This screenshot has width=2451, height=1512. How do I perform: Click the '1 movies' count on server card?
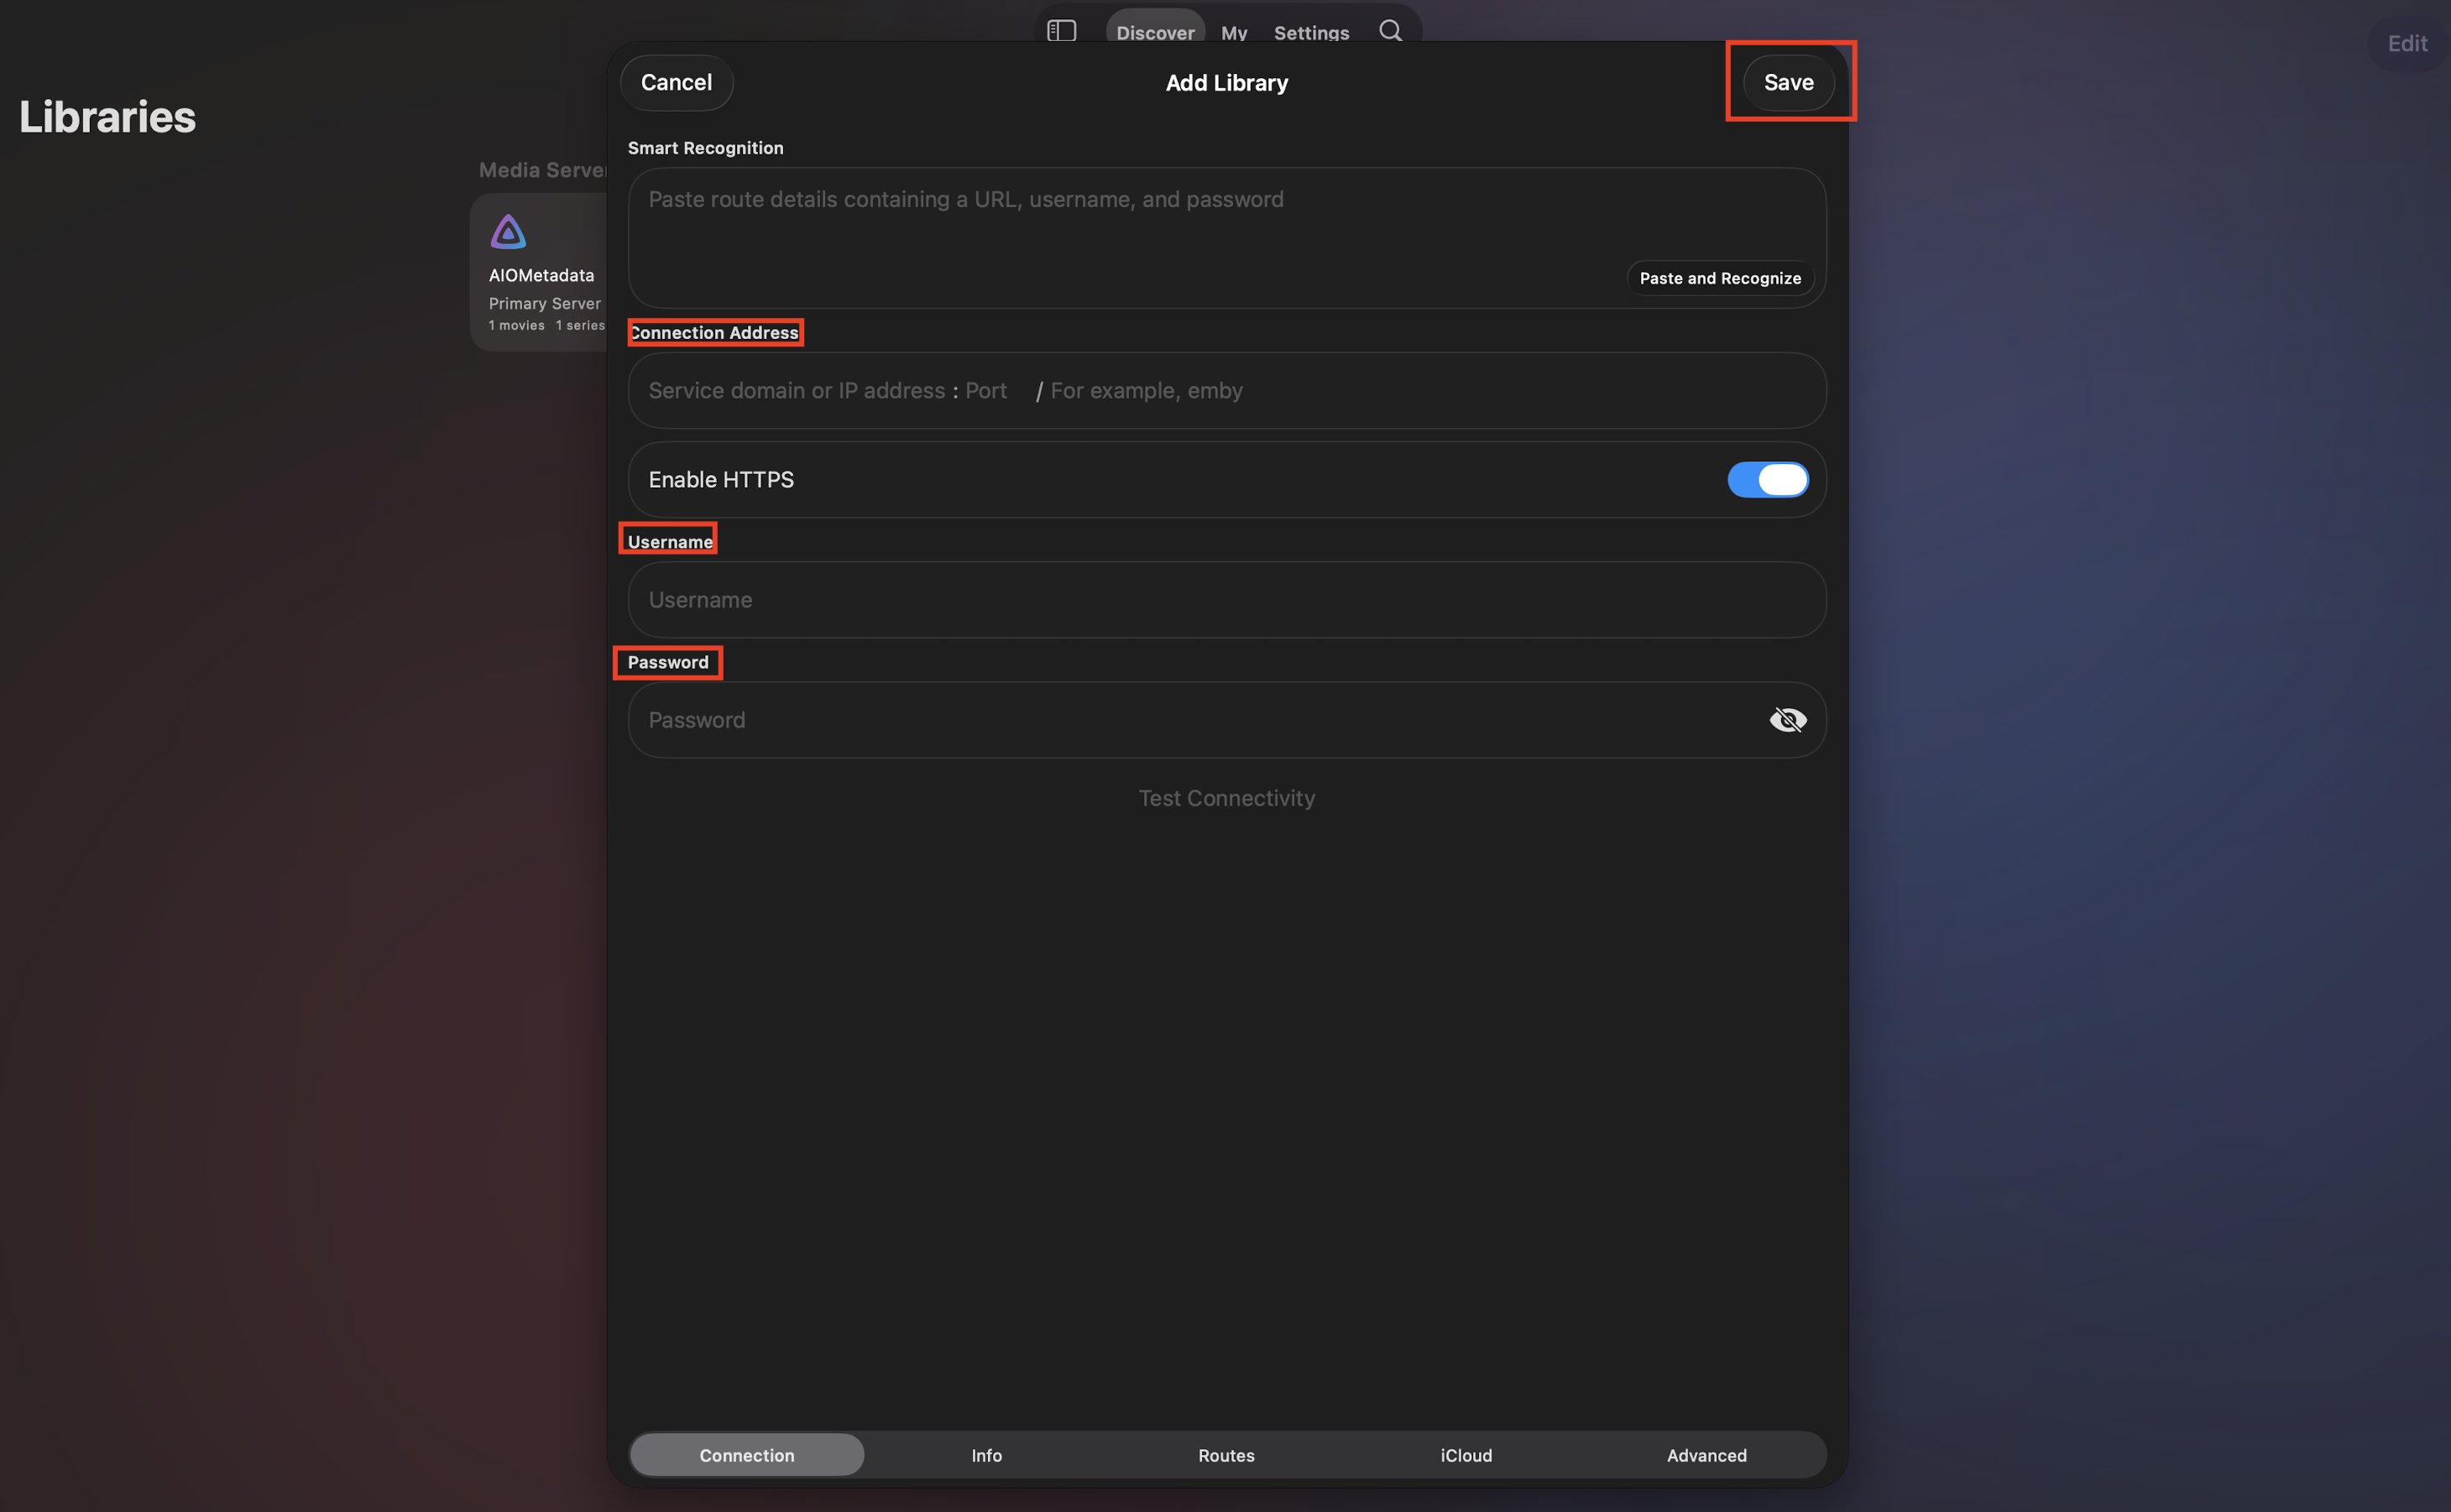pyautogui.click(x=516, y=326)
